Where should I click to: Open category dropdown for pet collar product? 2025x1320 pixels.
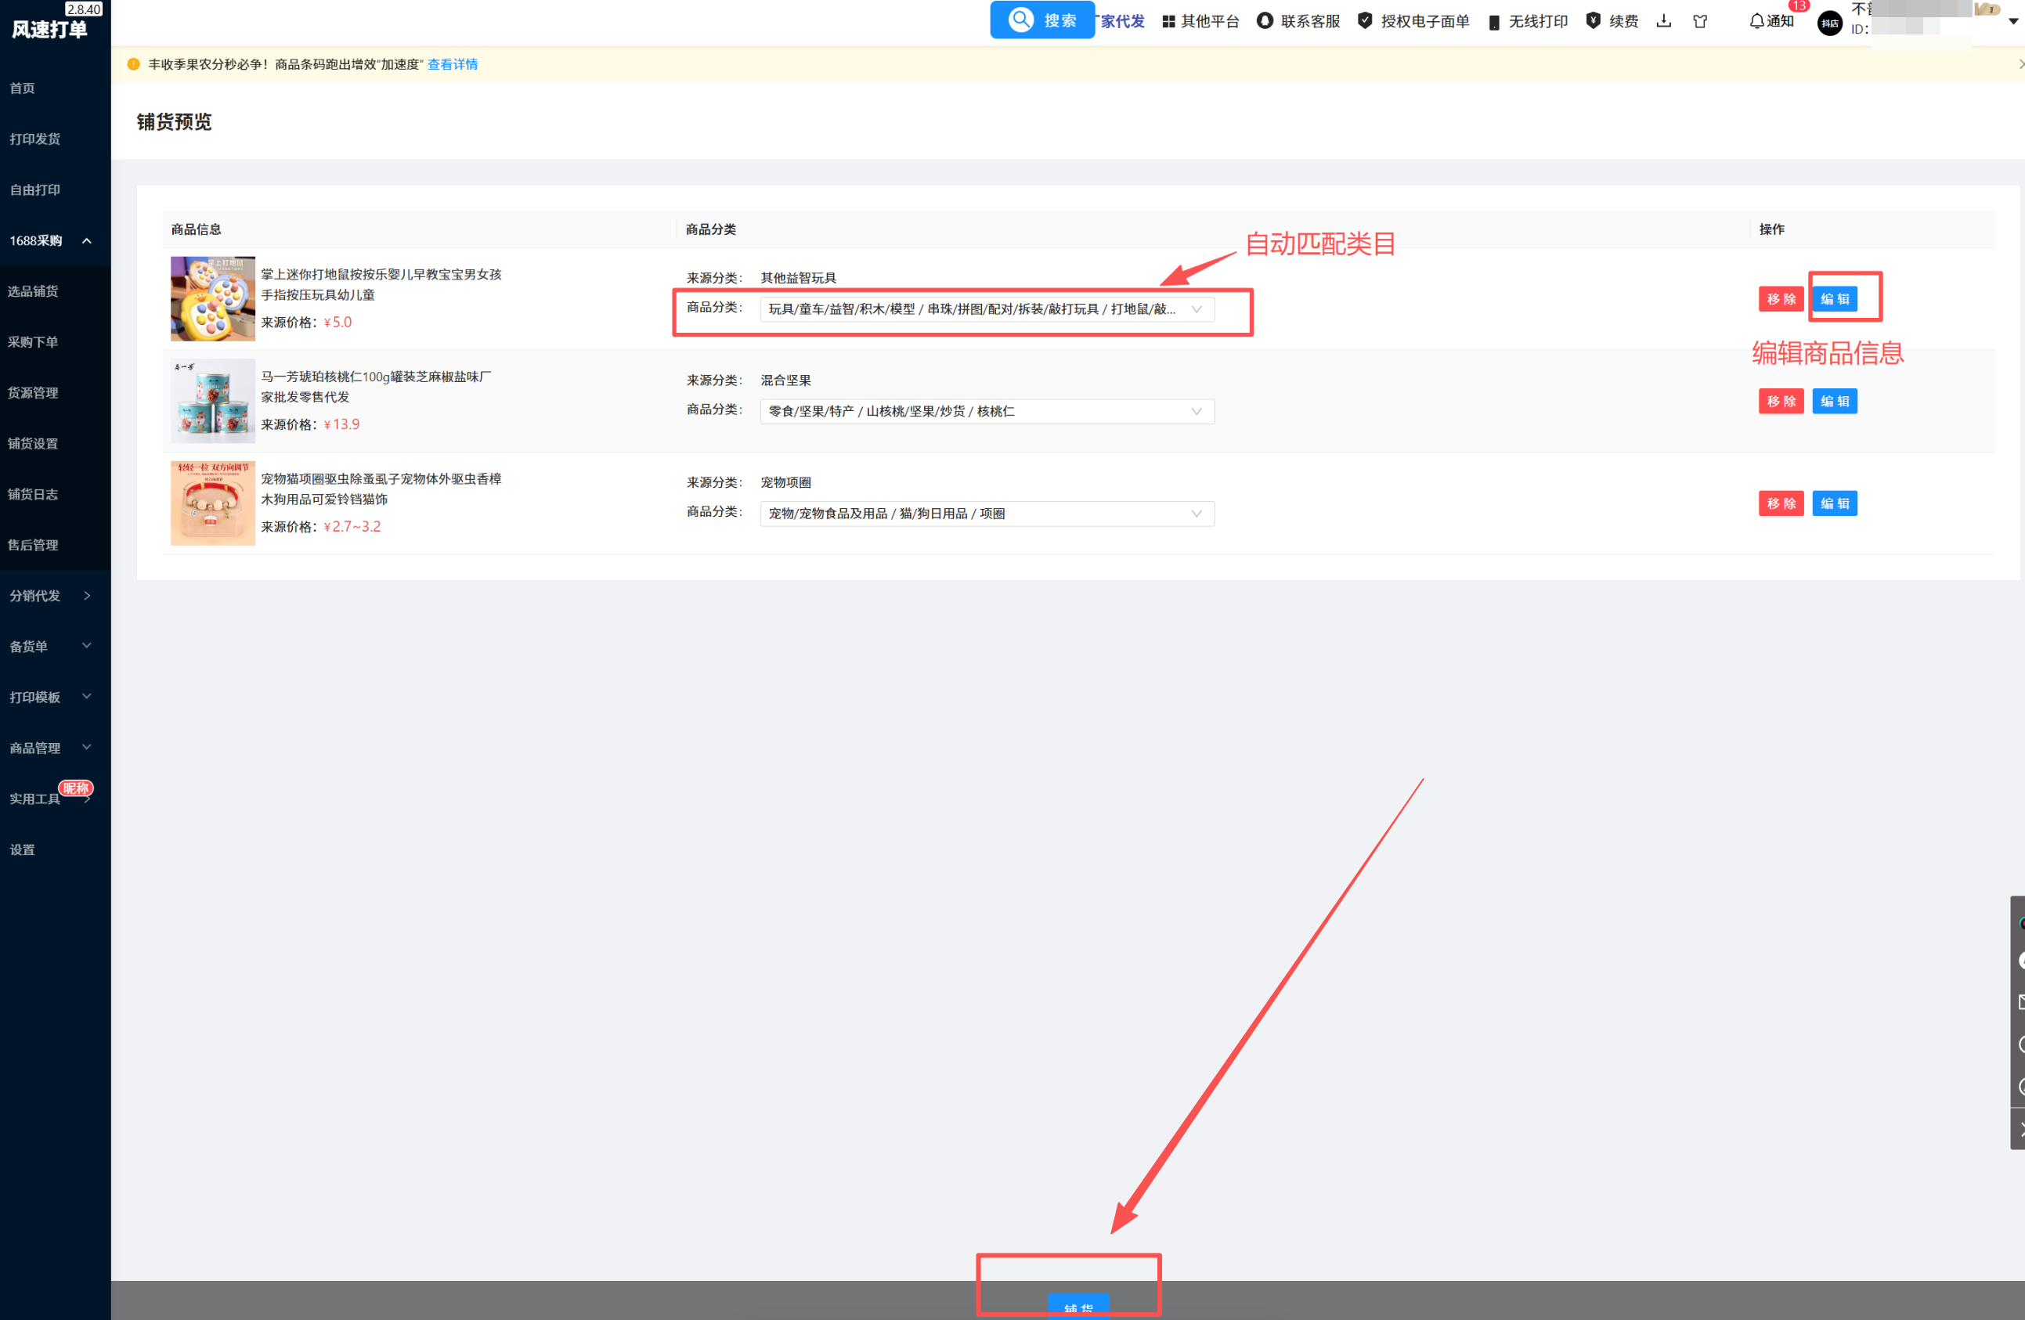[x=986, y=514]
